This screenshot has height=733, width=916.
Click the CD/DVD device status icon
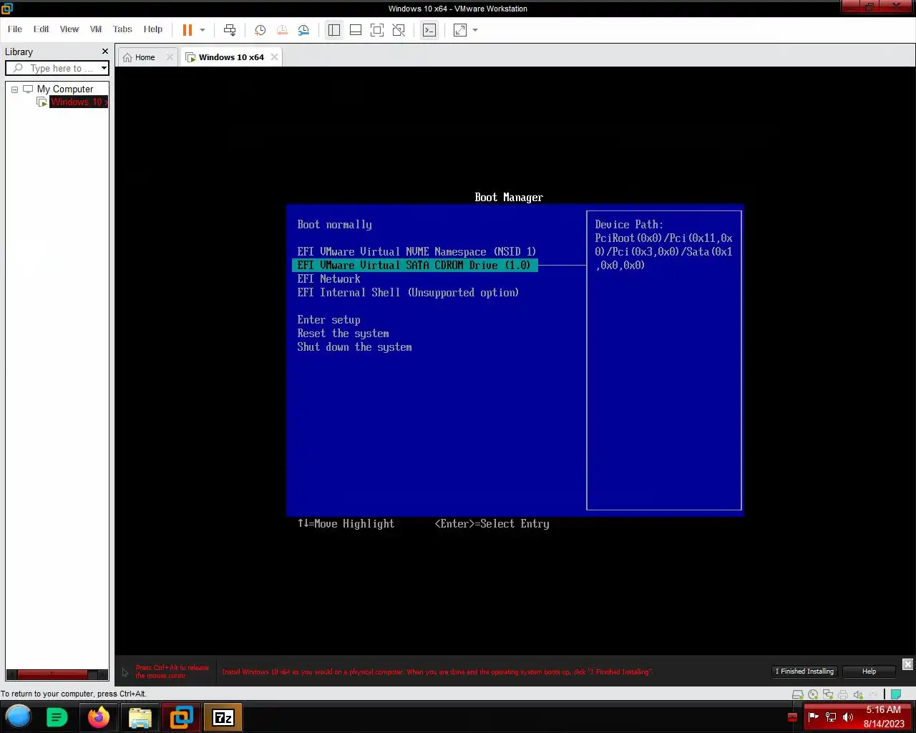tap(813, 694)
